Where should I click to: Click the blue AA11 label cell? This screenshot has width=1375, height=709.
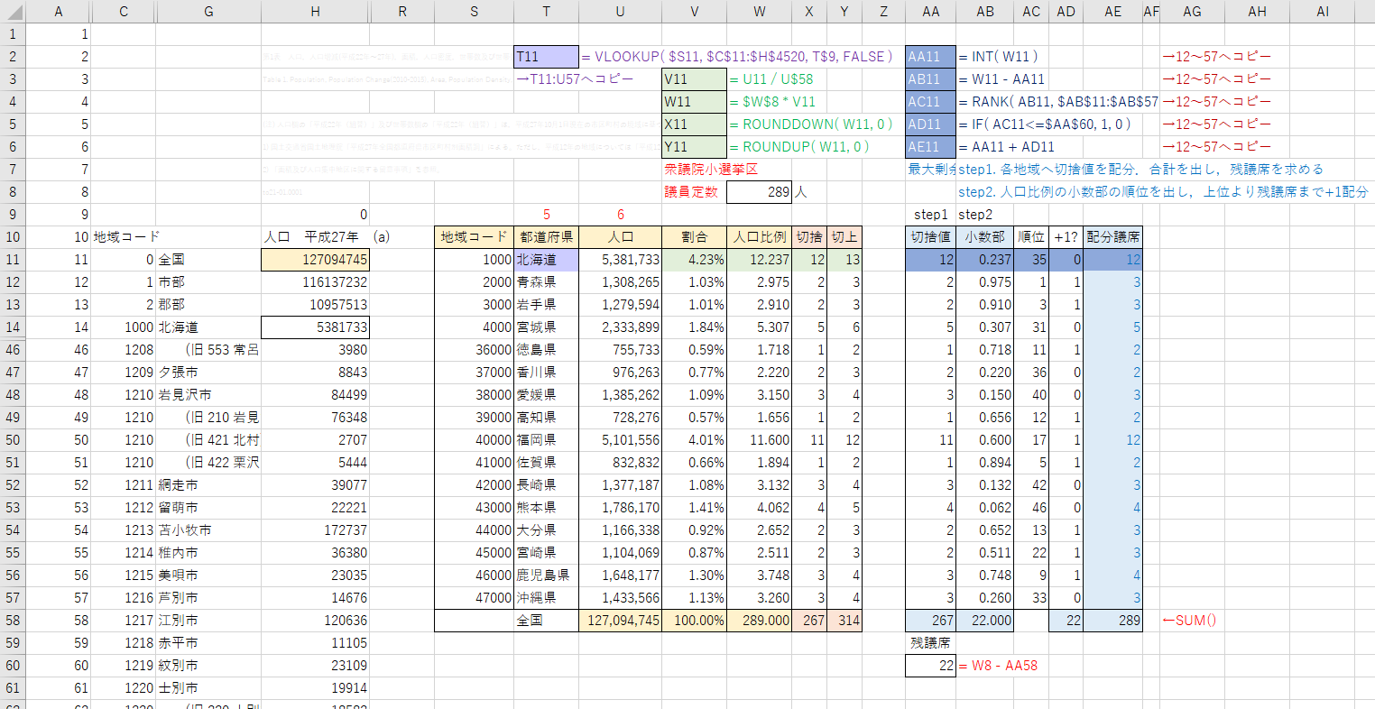pyautogui.click(x=931, y=57)
